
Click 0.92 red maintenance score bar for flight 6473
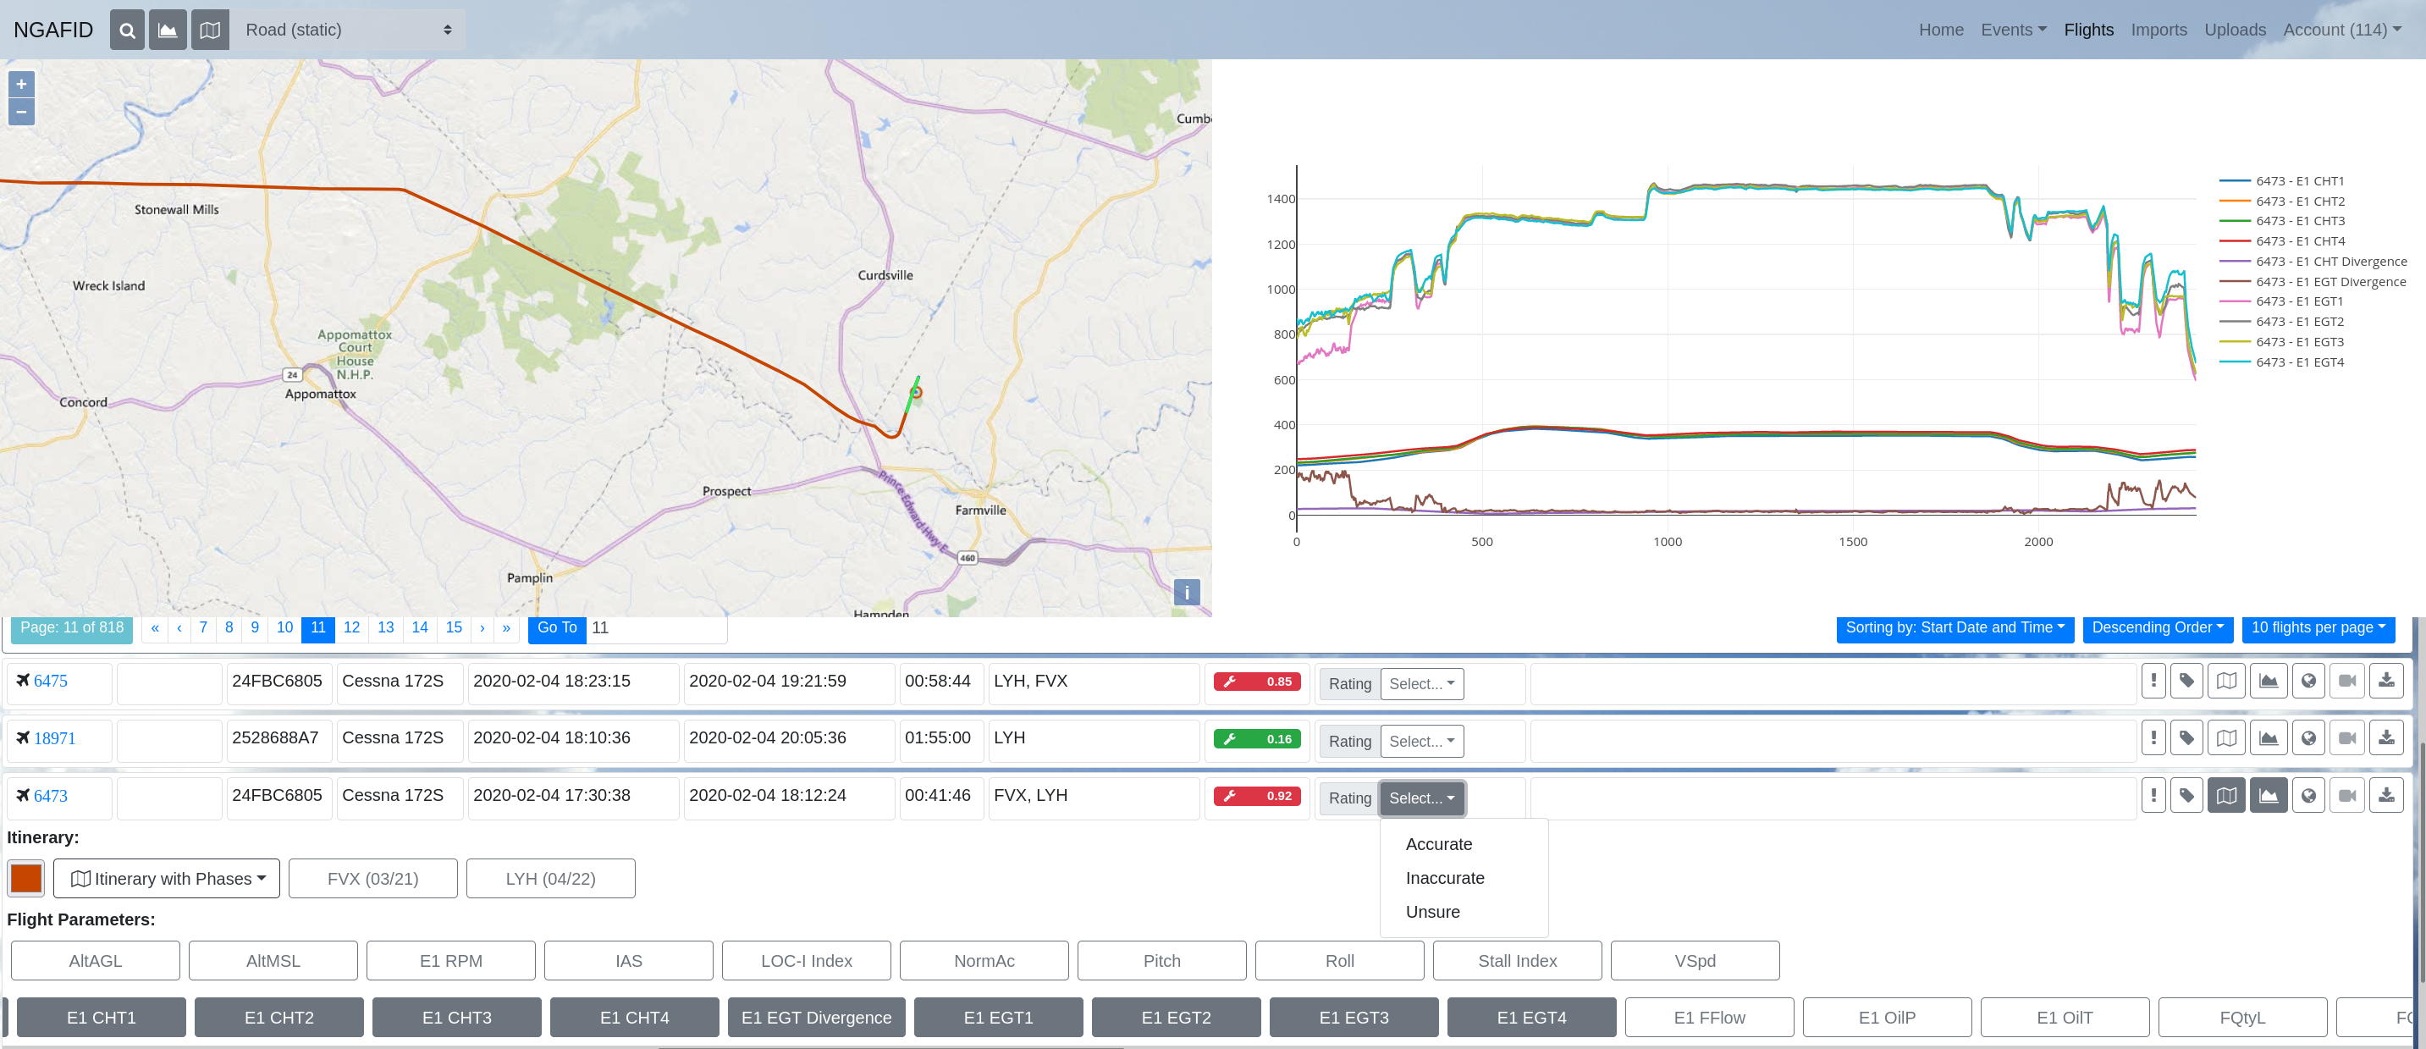1256,797
